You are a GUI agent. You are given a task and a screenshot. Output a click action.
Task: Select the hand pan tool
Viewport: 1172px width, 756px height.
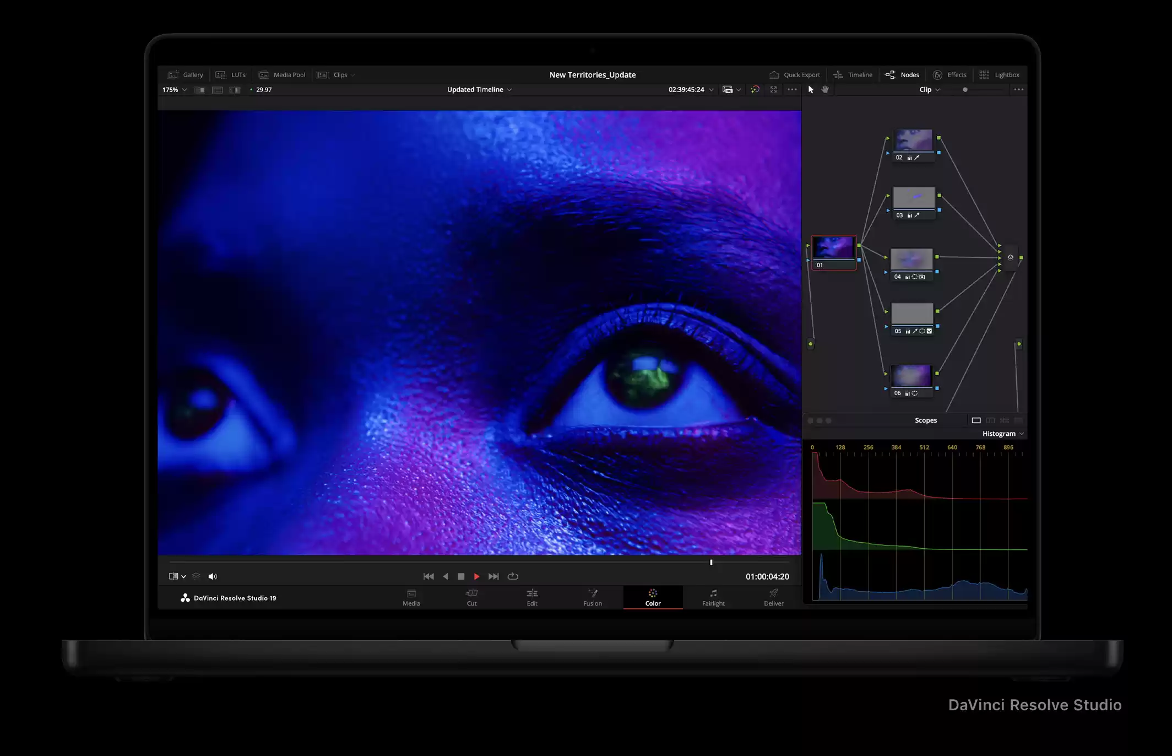click(x=825, y=90)
